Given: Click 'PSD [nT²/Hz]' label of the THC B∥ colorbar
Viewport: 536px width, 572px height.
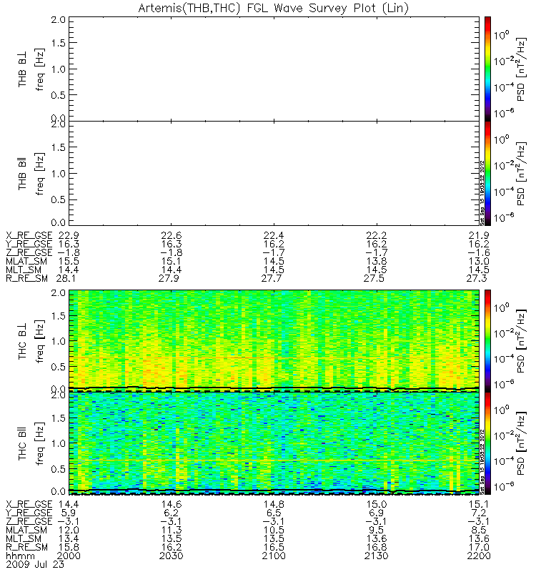Looking at the screenshot, I should [x=521, y=443].
